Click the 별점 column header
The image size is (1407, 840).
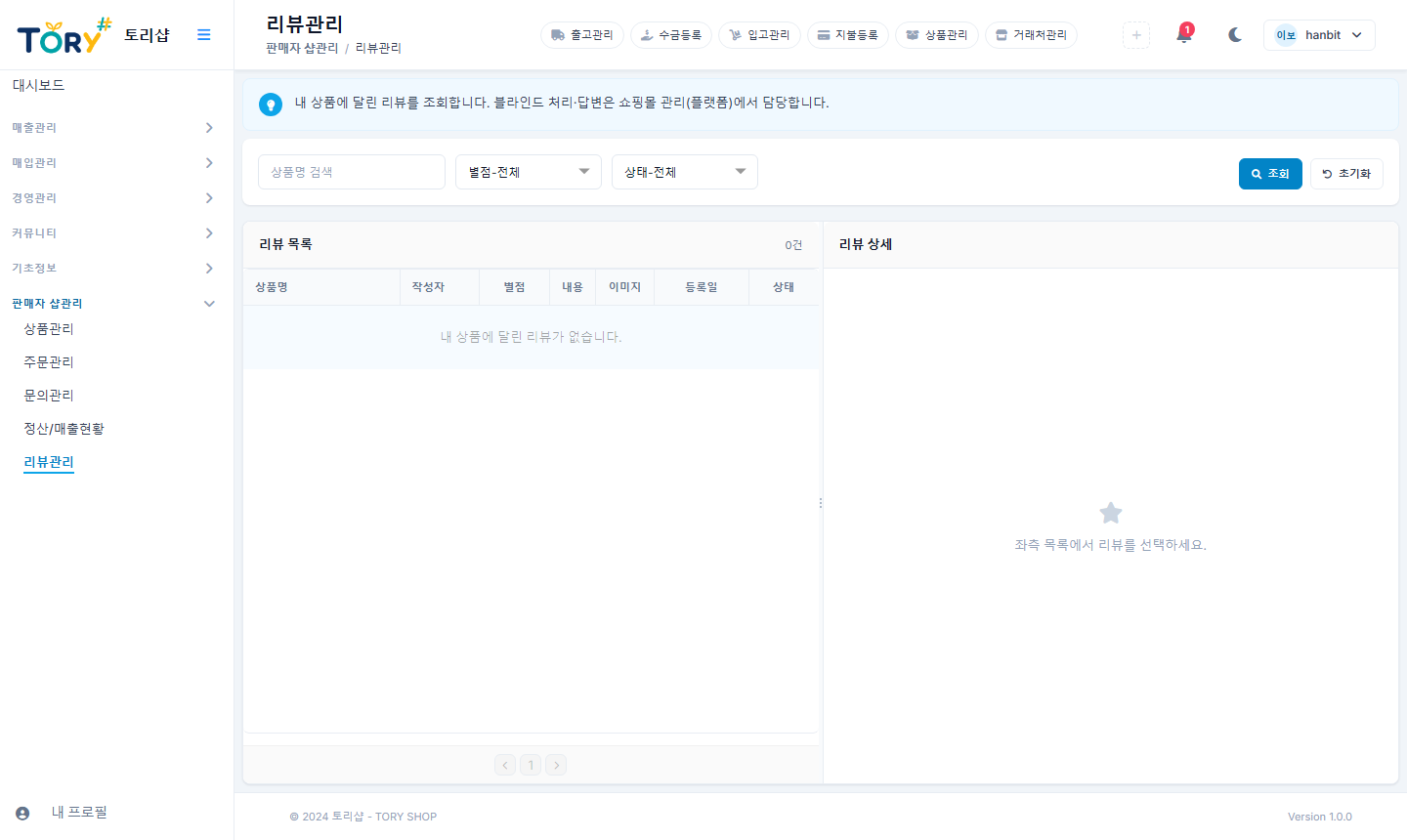click(514, 287)
